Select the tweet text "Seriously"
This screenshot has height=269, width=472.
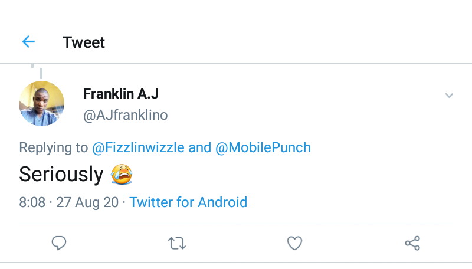61,174
